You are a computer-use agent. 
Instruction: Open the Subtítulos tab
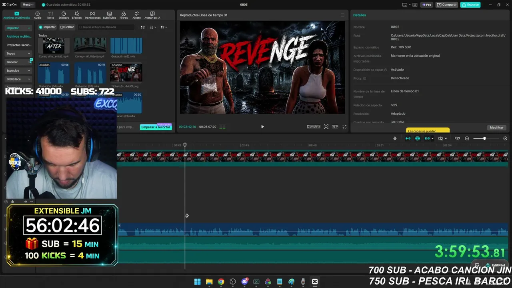[109, 15]
